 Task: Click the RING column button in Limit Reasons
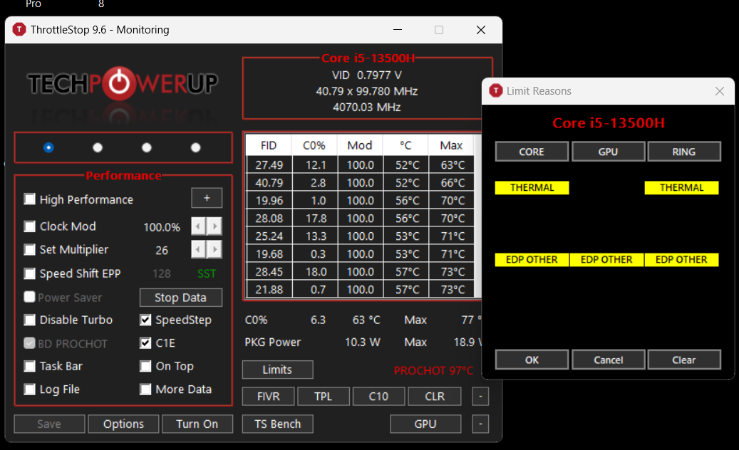coord(684,152)
